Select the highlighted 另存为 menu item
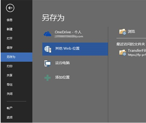Image resolution: width=146 pixels, height=123 pixels. tap(16, 57)
